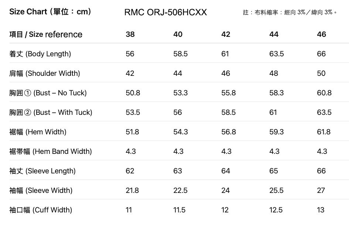Click the Shoulder Width row label
The height and width of the screenshot is (229, 349).
pos(45,73)
